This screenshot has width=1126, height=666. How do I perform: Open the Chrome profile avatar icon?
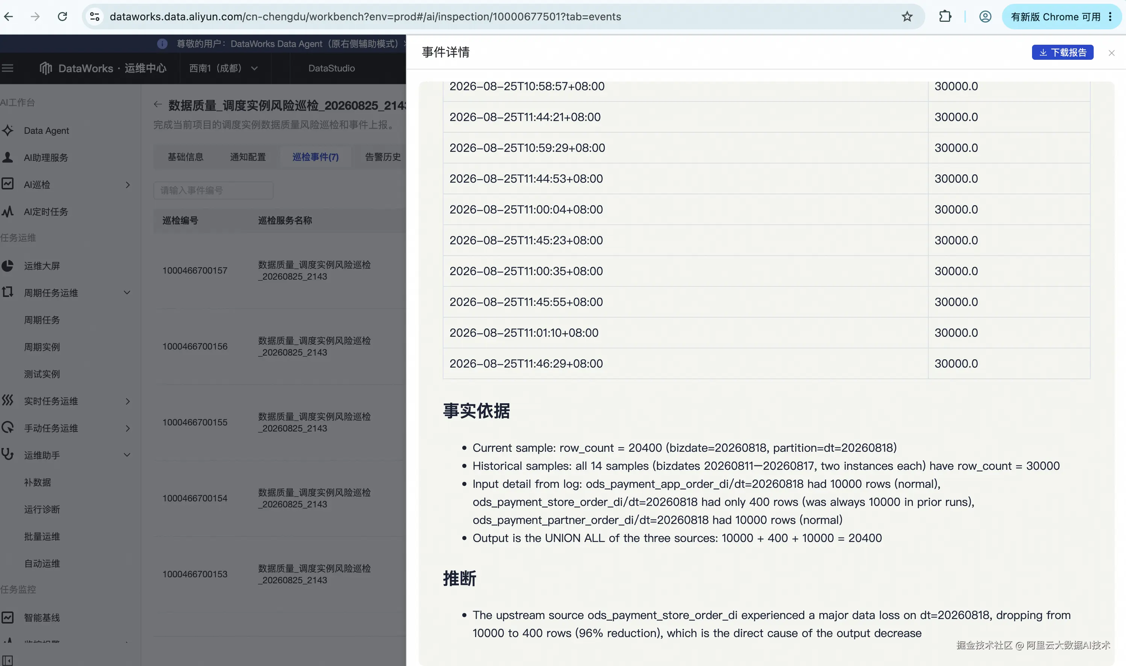coord(985,17)
